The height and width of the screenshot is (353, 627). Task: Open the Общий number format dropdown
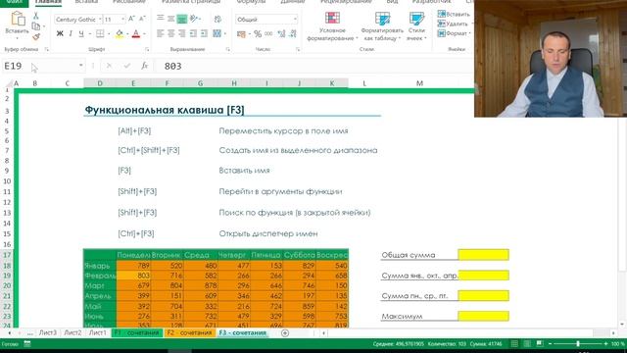[x=295, y=20]
